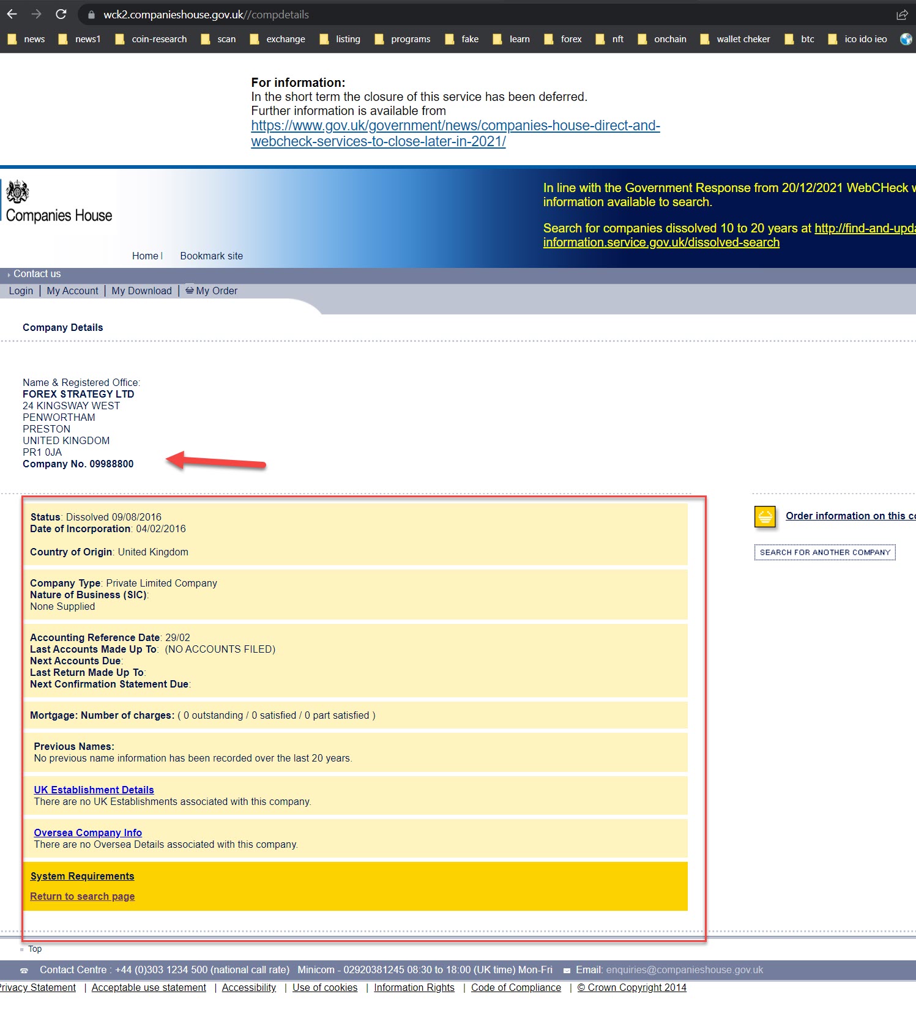Open the news1 bookmark folder
916x1016 pixels.
click(x=80, y=39)
